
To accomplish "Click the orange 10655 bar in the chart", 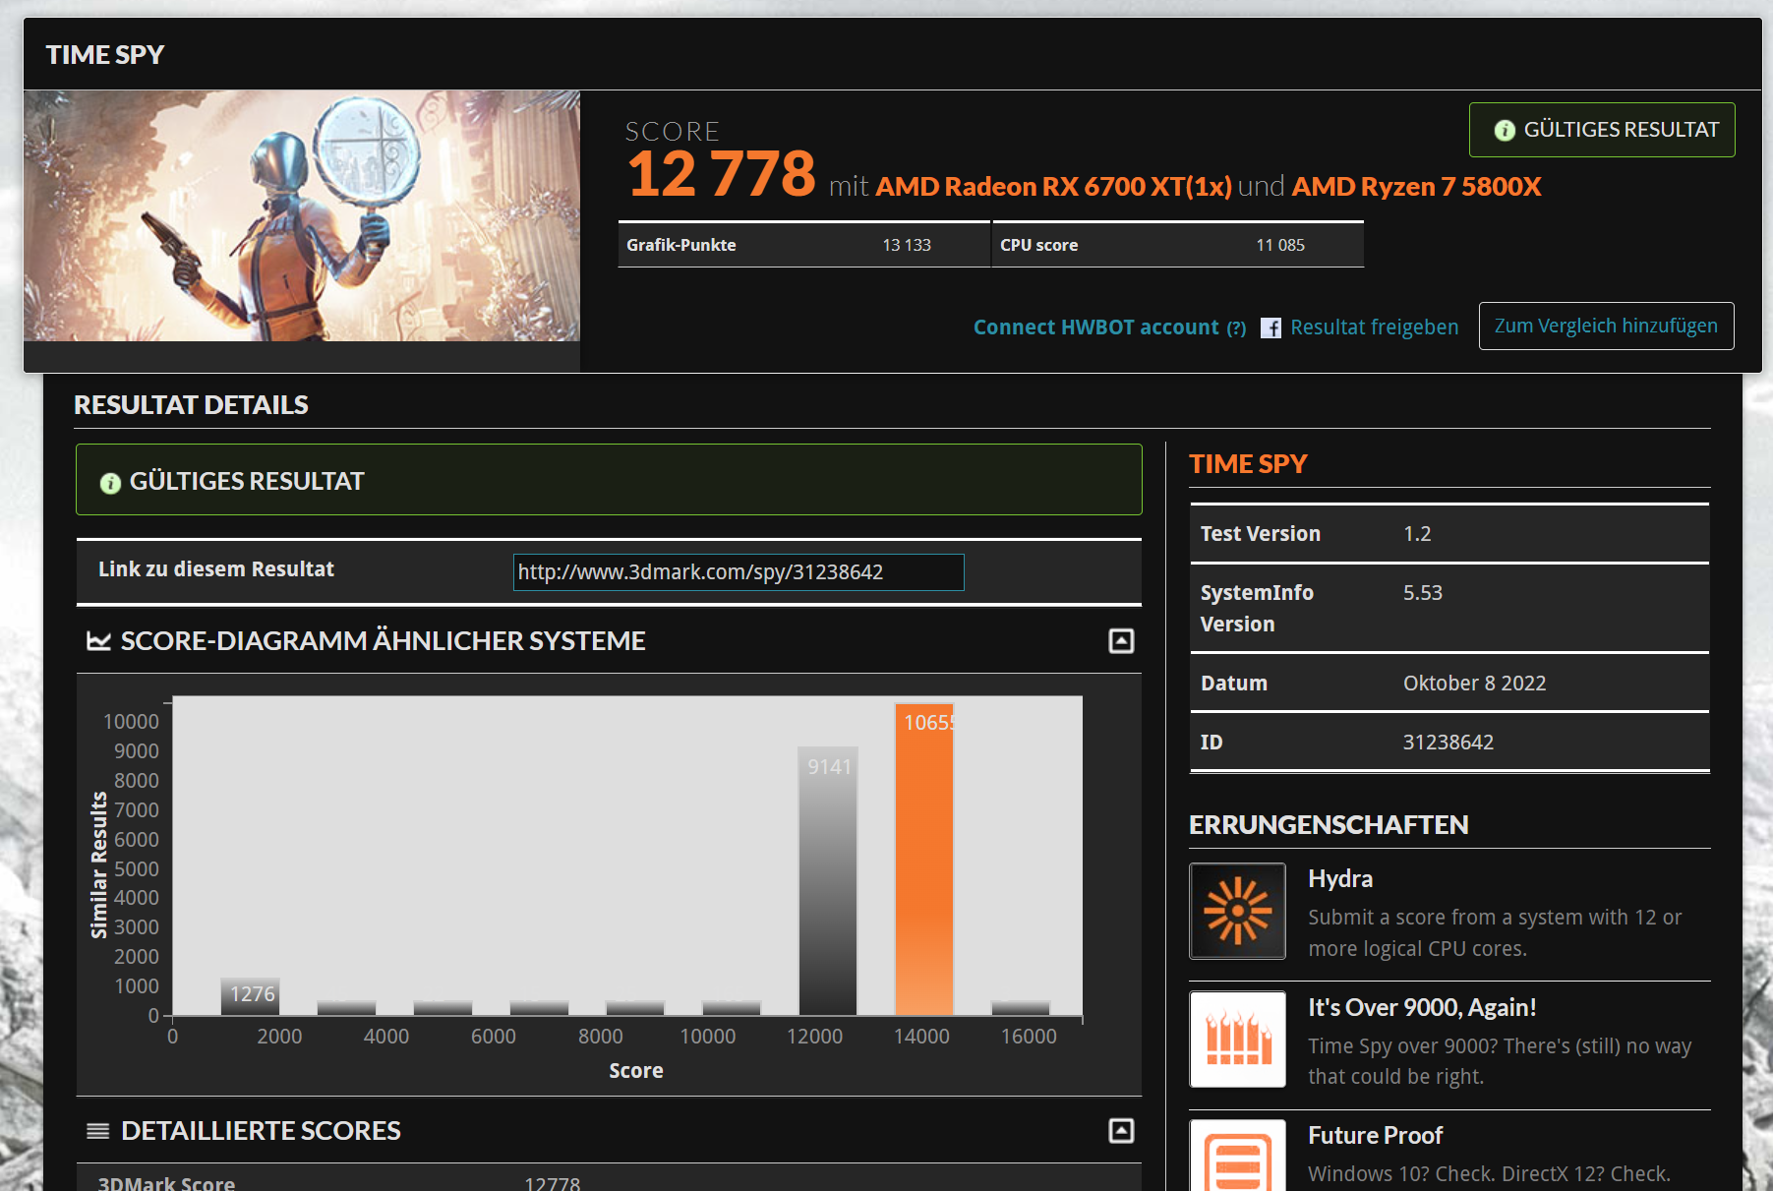I will 924,860.
